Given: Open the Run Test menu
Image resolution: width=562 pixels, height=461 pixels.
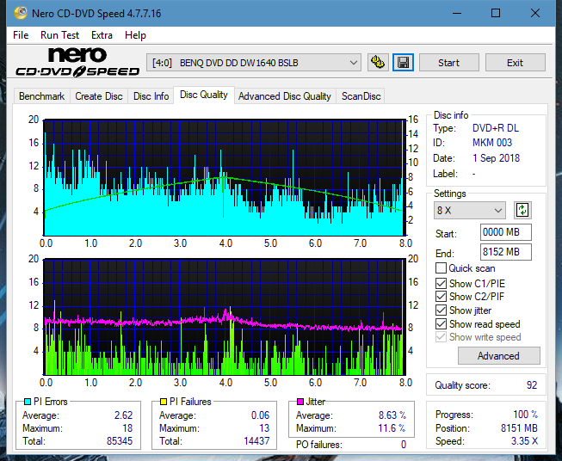Looking at the screenshot, I should (59, 35).
